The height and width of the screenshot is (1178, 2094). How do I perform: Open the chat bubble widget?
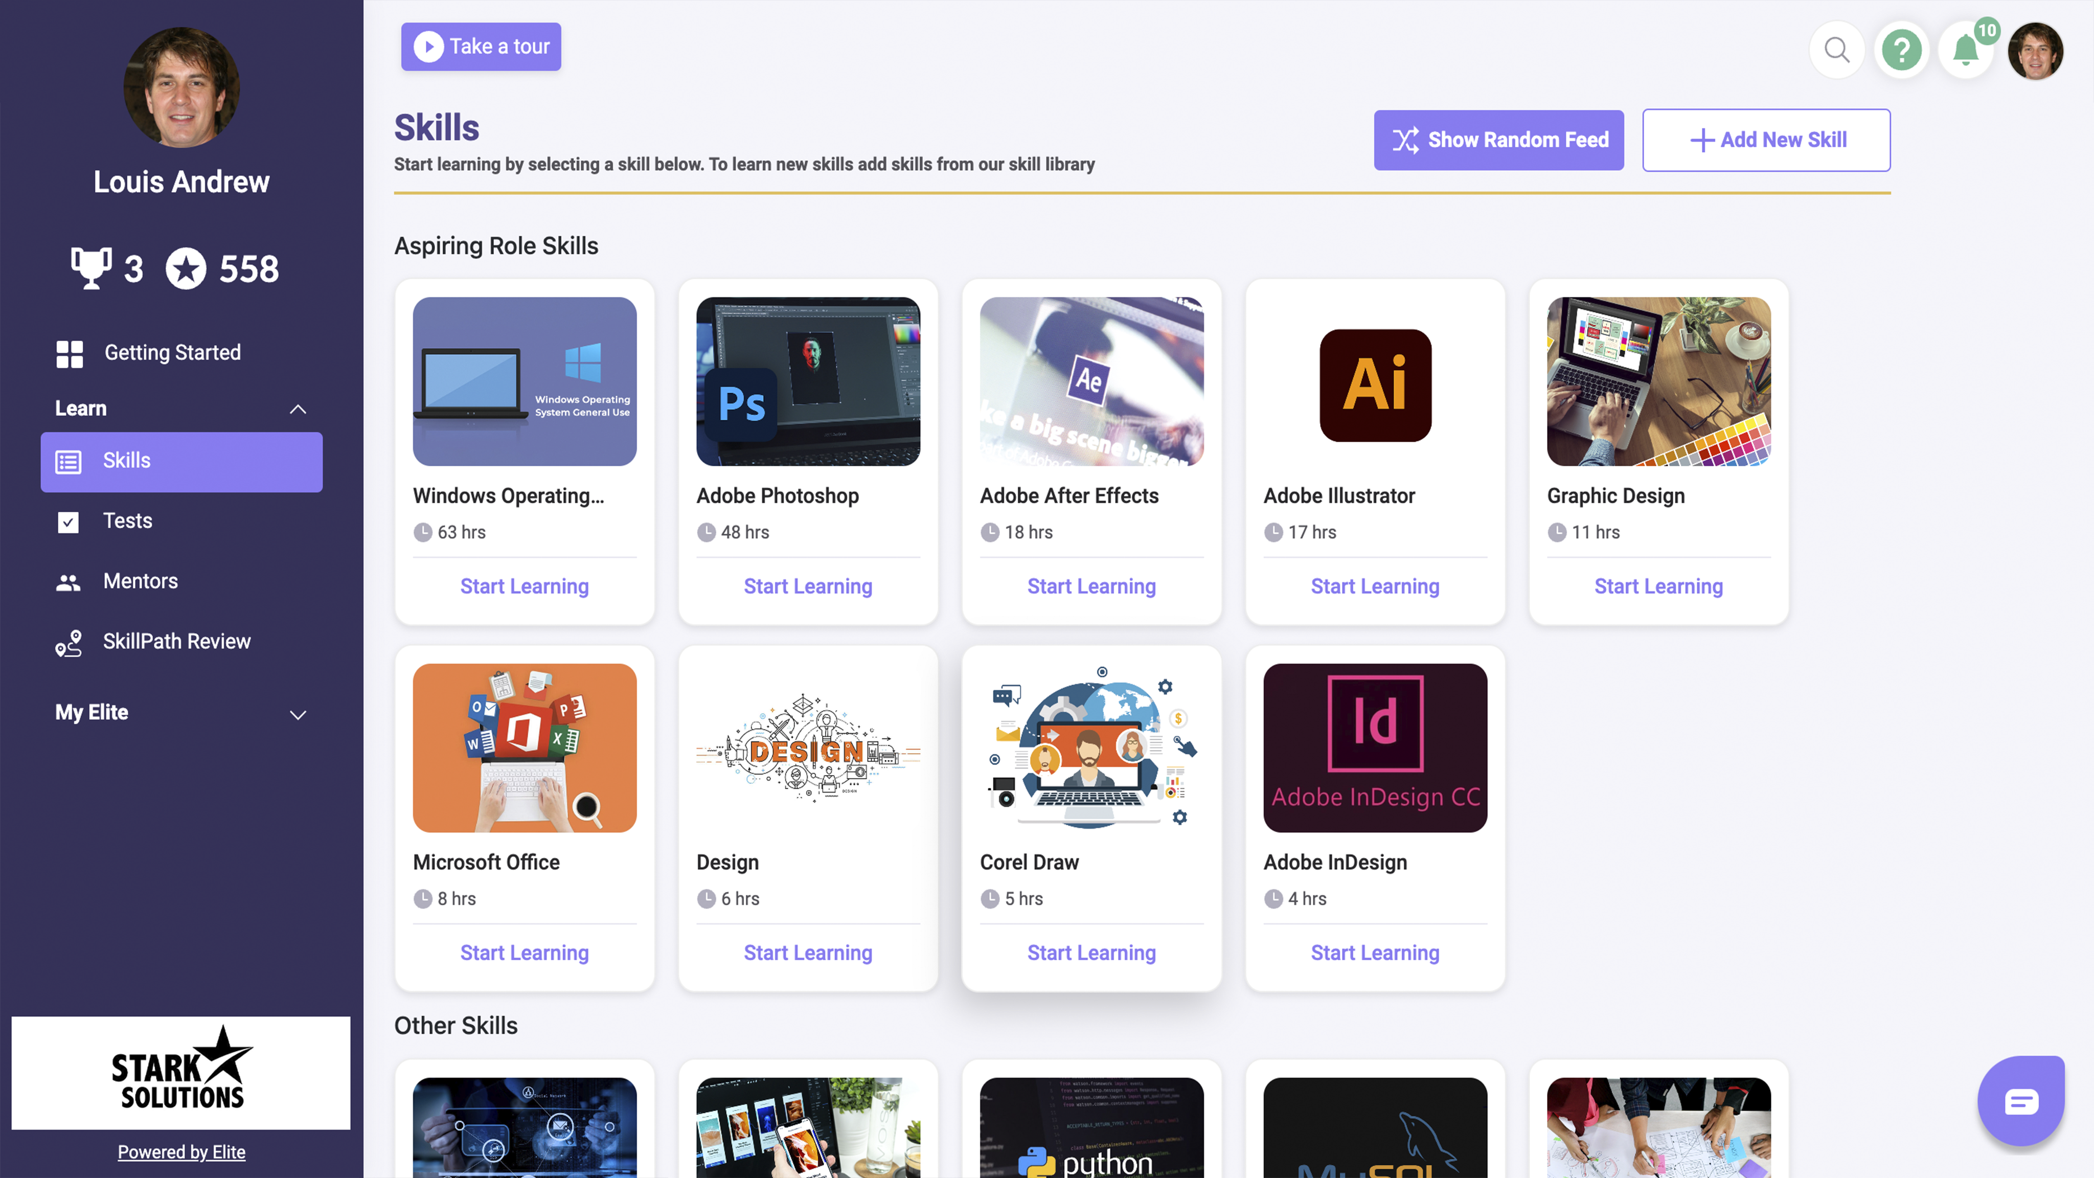pyautogui.click(x=2021, y=1102)
